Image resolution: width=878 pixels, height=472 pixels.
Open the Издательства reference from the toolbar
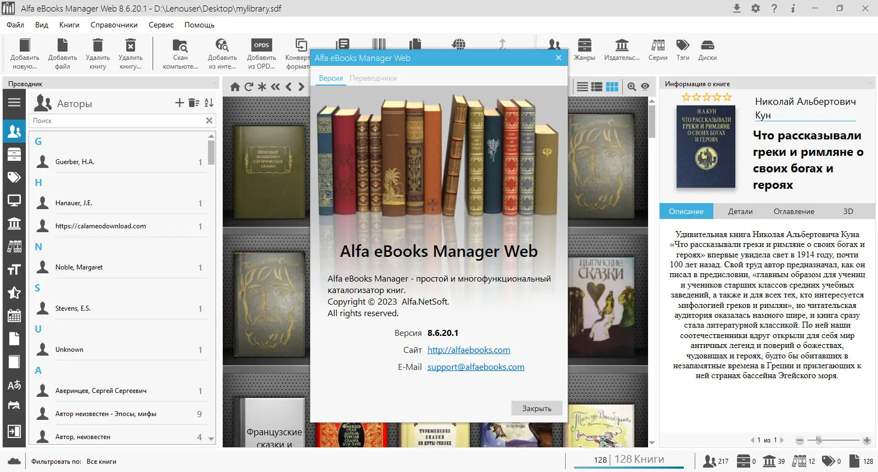coord(622,49)
